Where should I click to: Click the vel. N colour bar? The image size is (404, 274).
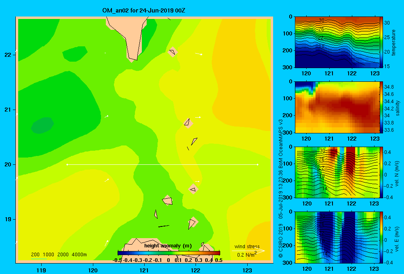coord(381,172)
